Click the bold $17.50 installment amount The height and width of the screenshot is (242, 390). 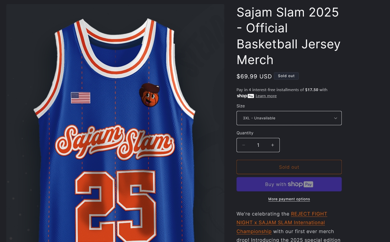pyautogui.click(x=311, y=90)
